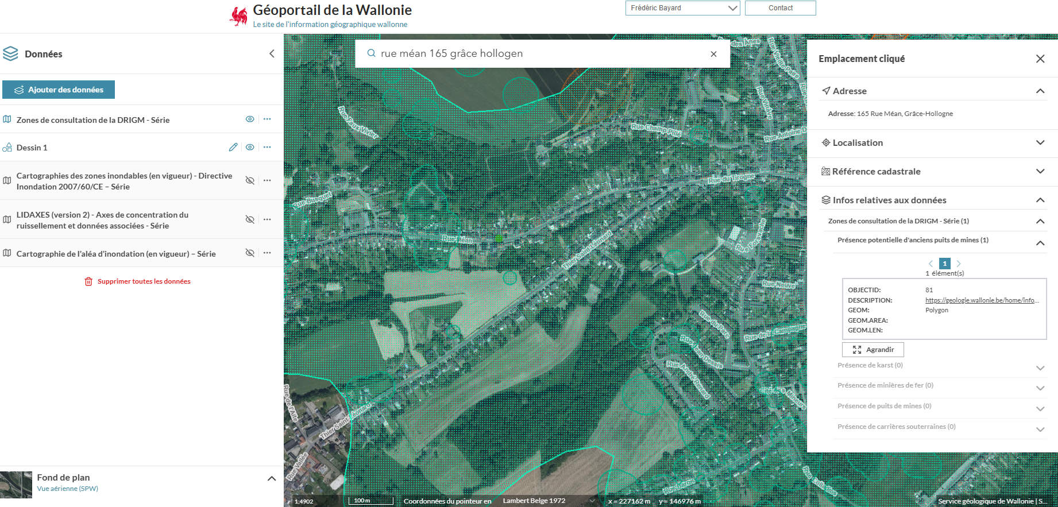Open the Frédéric Bayard user dropdown
This screenshot has width=1058, height=507.
click(x=682, y=8)
